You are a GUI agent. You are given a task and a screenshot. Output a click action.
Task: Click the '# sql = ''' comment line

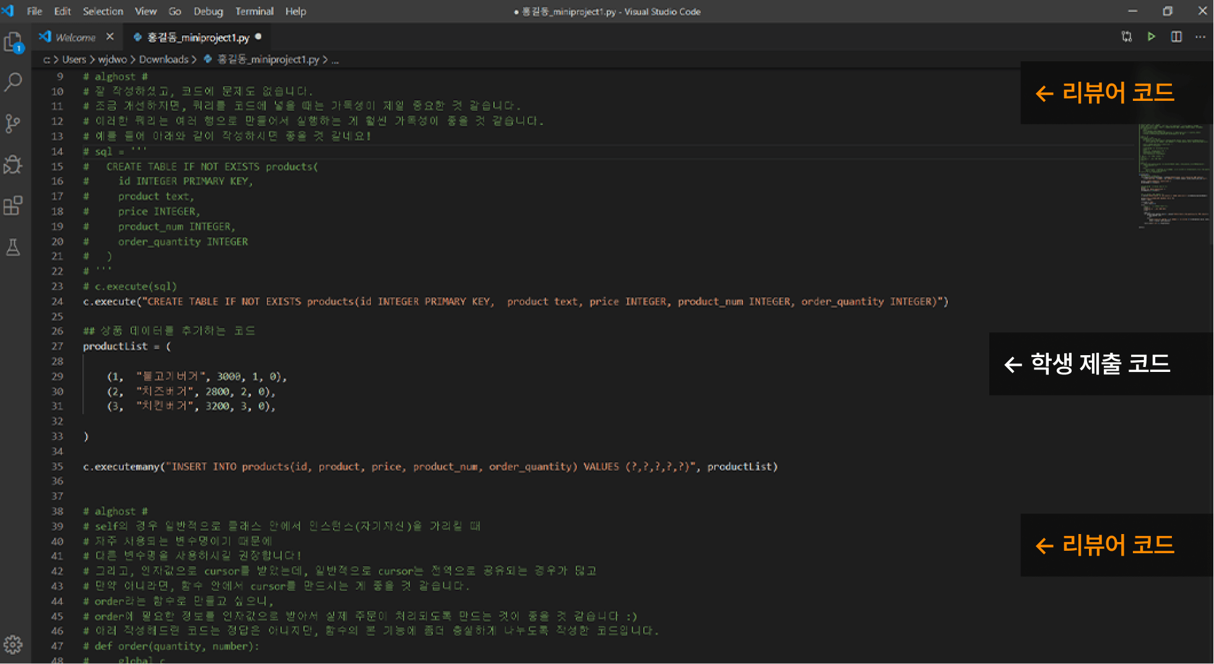coord(115,152)
